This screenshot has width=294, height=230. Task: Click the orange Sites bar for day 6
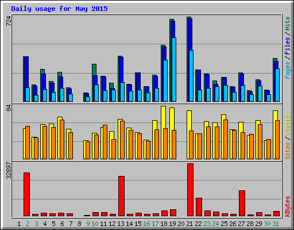(x=62, y=139)
